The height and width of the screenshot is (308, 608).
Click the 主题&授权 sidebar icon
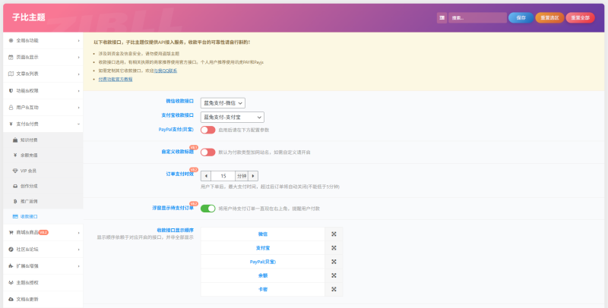(11, 282)
